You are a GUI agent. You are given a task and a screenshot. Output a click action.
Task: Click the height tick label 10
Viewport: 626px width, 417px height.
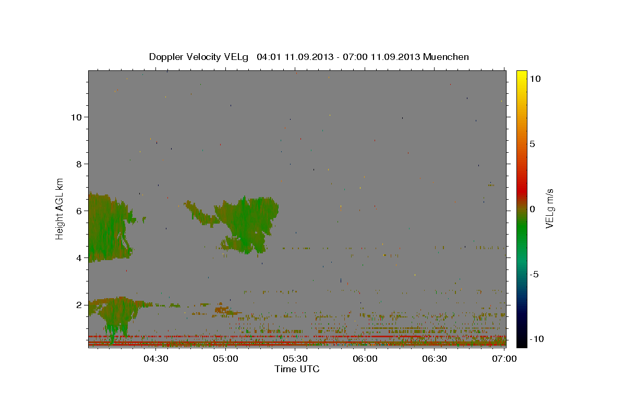(76, 117)
